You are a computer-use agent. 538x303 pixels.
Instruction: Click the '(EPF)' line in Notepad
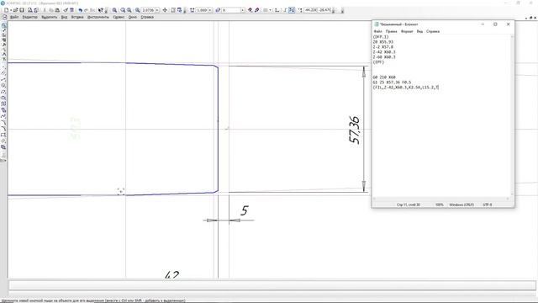click(x=378, y=62)
